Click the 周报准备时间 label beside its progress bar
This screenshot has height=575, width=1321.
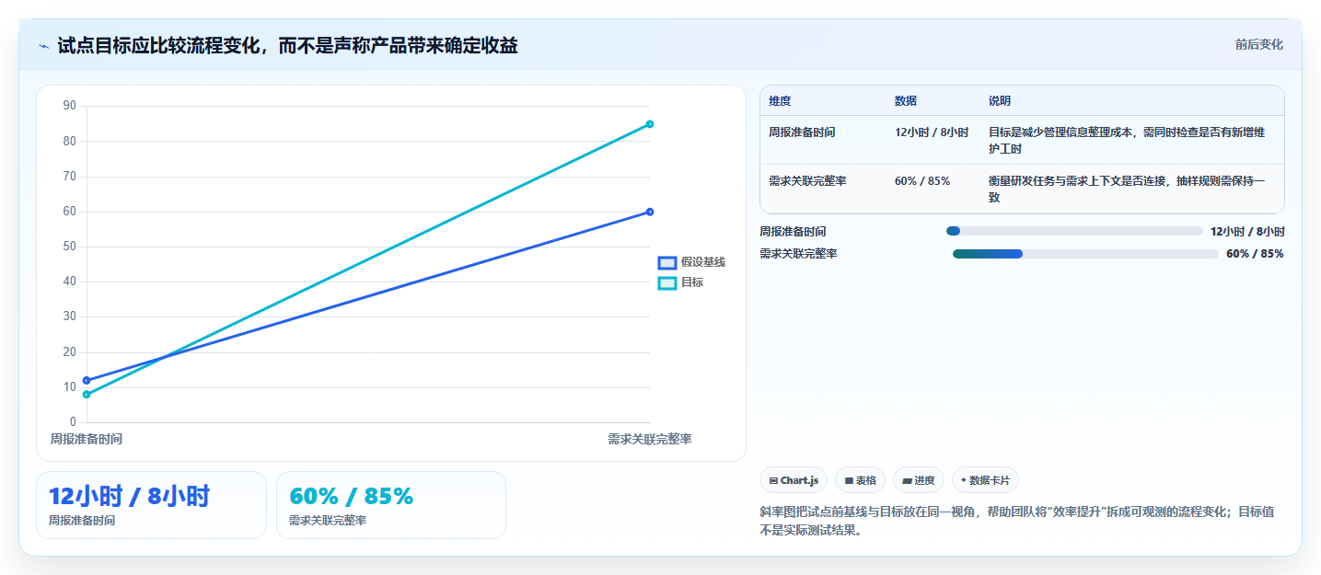[793, 232]
